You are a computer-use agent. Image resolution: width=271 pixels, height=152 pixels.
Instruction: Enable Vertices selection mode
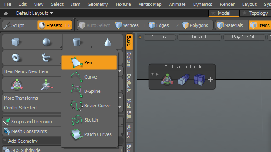(x=130, y=25)
